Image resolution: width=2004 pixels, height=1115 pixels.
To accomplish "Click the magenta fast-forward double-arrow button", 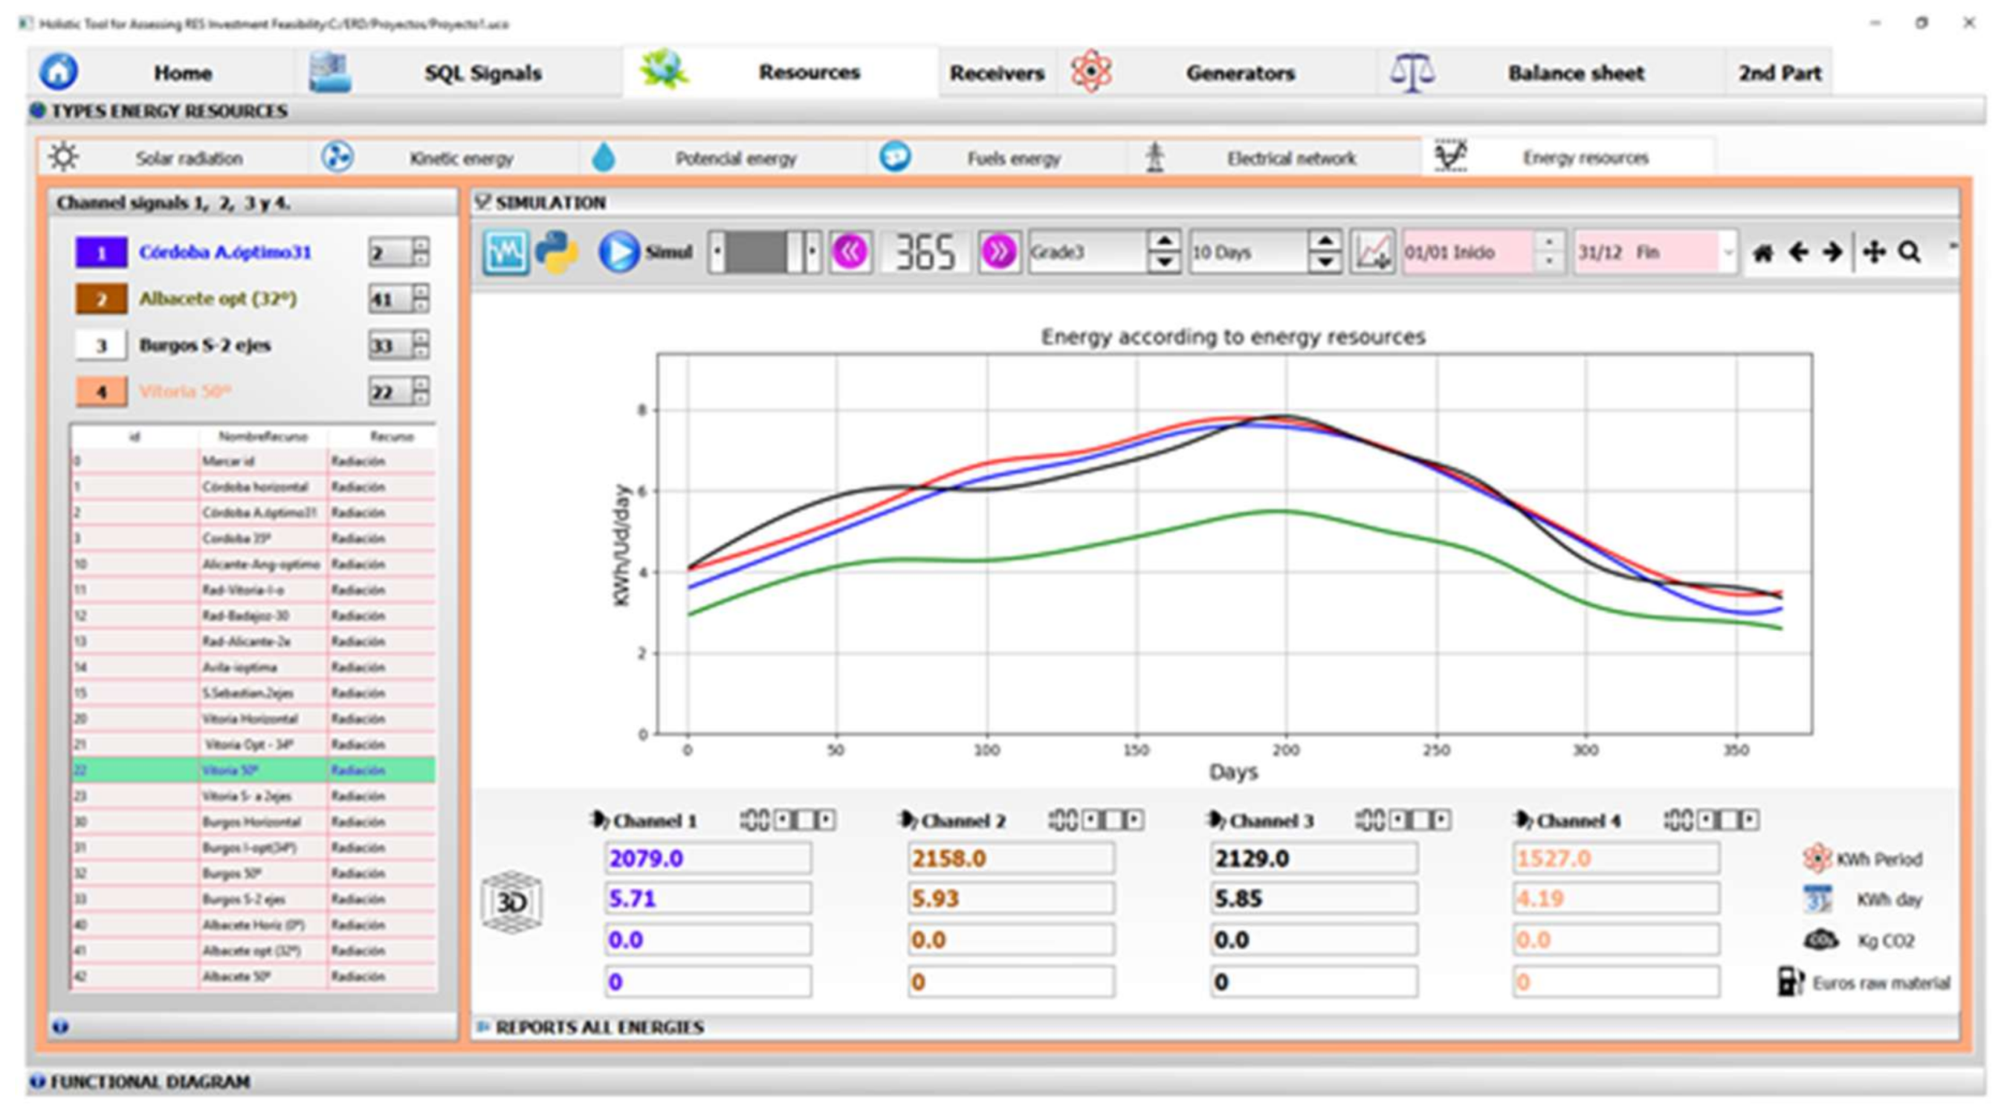I will pos(998,252).
